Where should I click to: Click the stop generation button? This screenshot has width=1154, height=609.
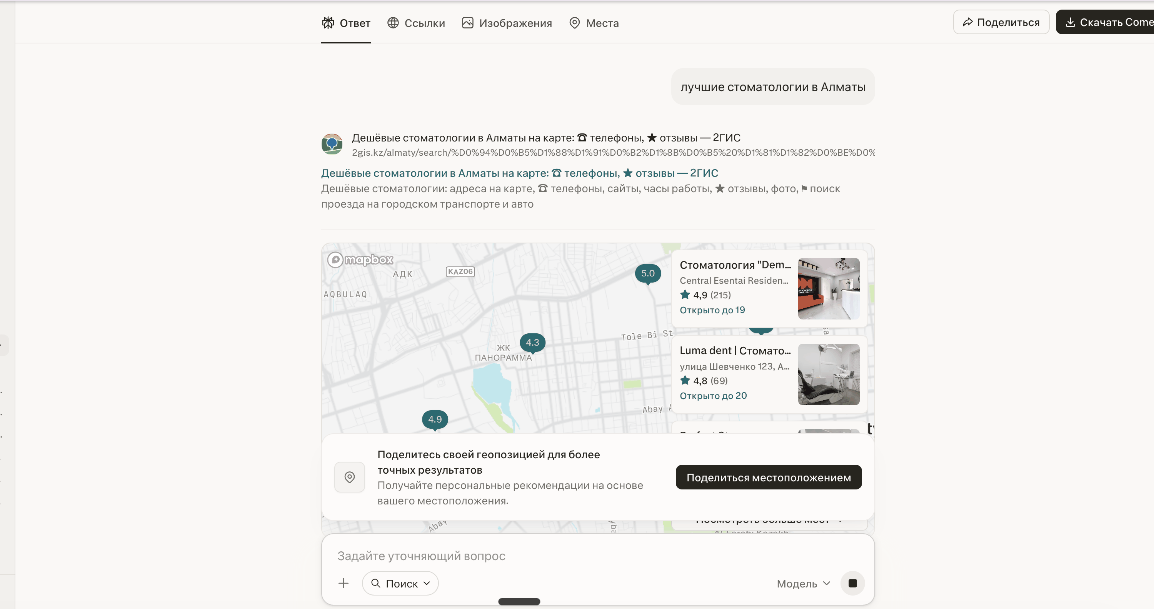tap(852, 584)
